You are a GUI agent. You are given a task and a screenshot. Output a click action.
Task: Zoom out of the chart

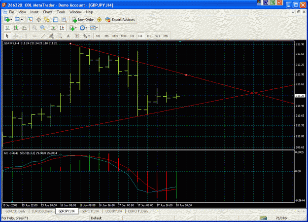pos(43,28)
